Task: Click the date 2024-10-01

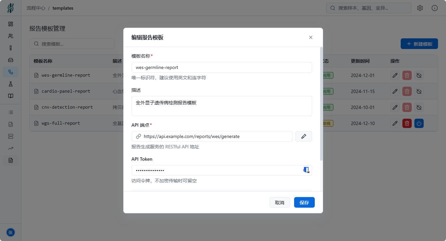Action: pos(363,107)
